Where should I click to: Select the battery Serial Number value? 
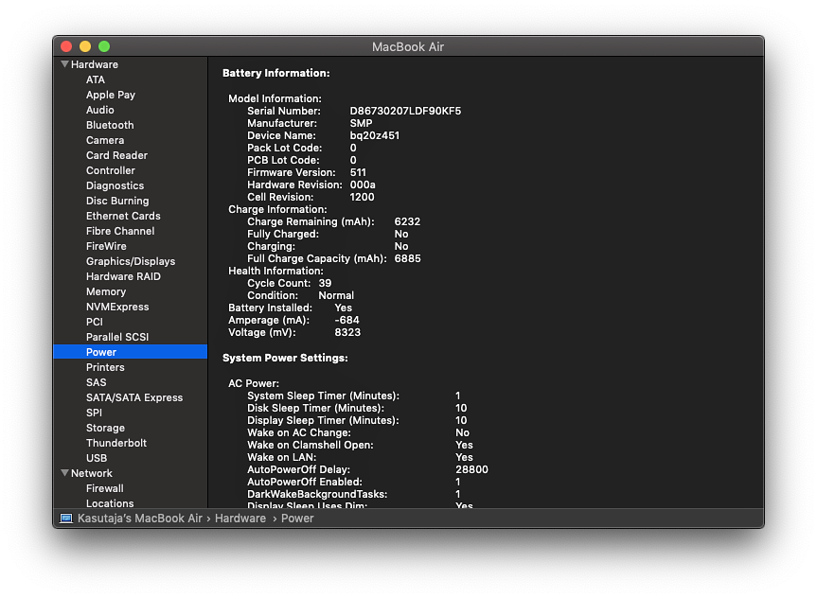click(x=405, y=111)
